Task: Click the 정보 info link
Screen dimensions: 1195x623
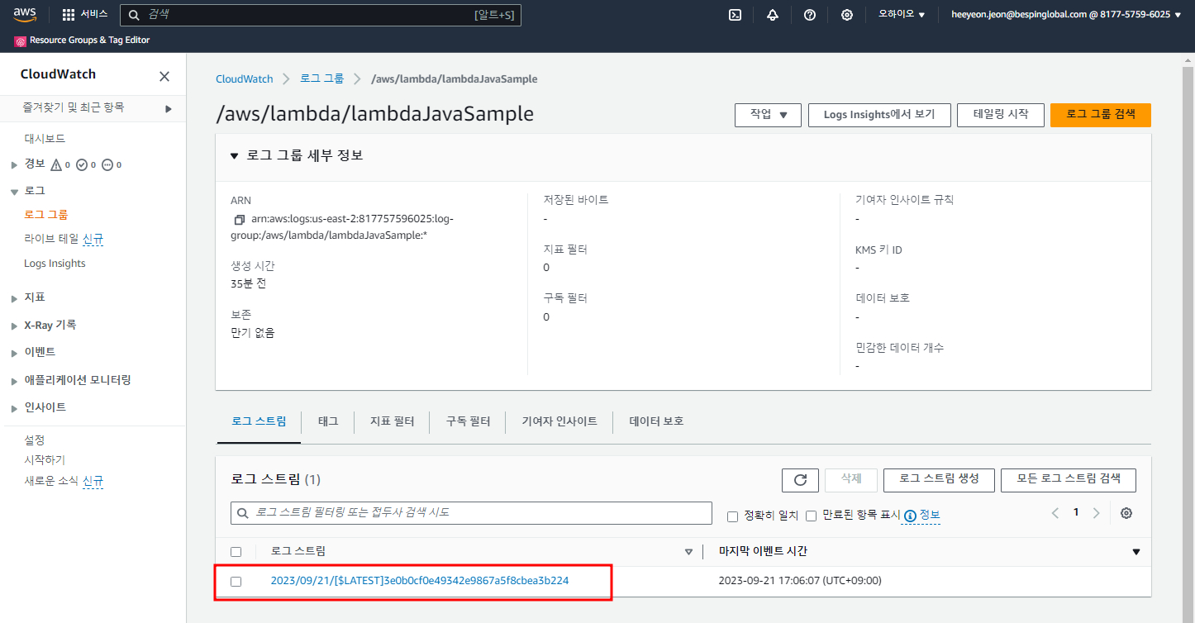Action: pyautogui.click(x=930, y=516)
